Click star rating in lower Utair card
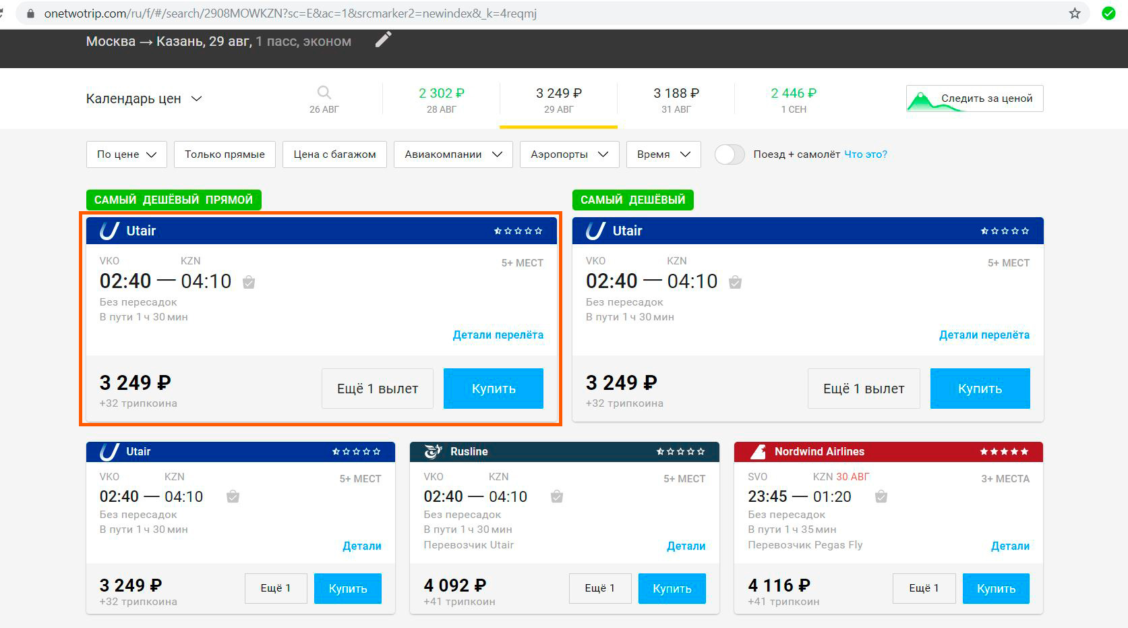The image size is (1128, 628). coord(357,451)
